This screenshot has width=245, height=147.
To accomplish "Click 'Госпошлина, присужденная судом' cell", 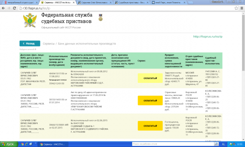I will 172,126.
